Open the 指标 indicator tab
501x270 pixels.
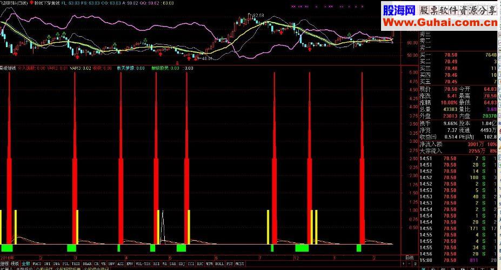pos(4,264)
